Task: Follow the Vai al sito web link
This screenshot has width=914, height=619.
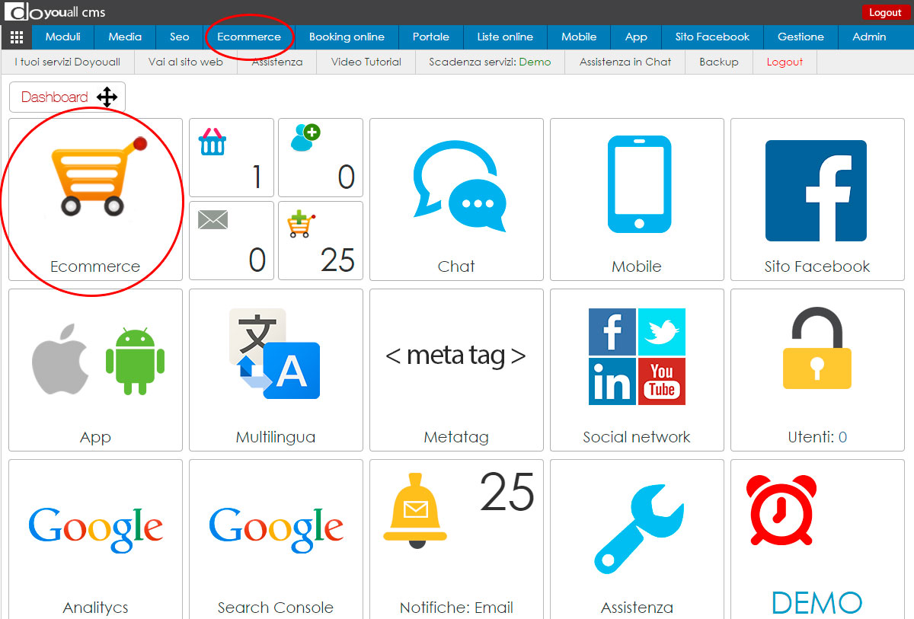Action: [186, 62]
